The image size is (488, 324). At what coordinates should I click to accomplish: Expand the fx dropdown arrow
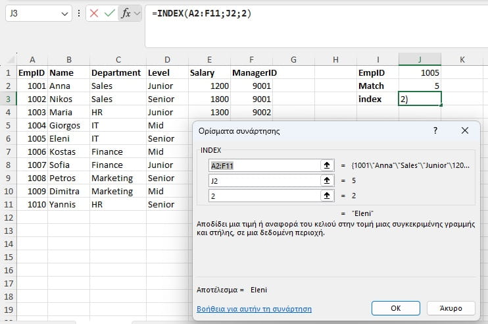[x=137, y=13]
